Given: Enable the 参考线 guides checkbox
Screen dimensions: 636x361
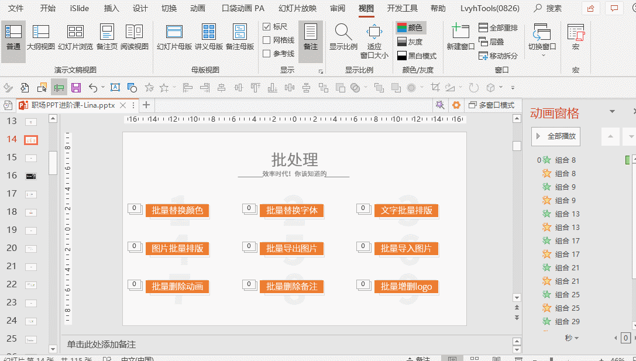Looking at the screenshot, I should (266, 54).
